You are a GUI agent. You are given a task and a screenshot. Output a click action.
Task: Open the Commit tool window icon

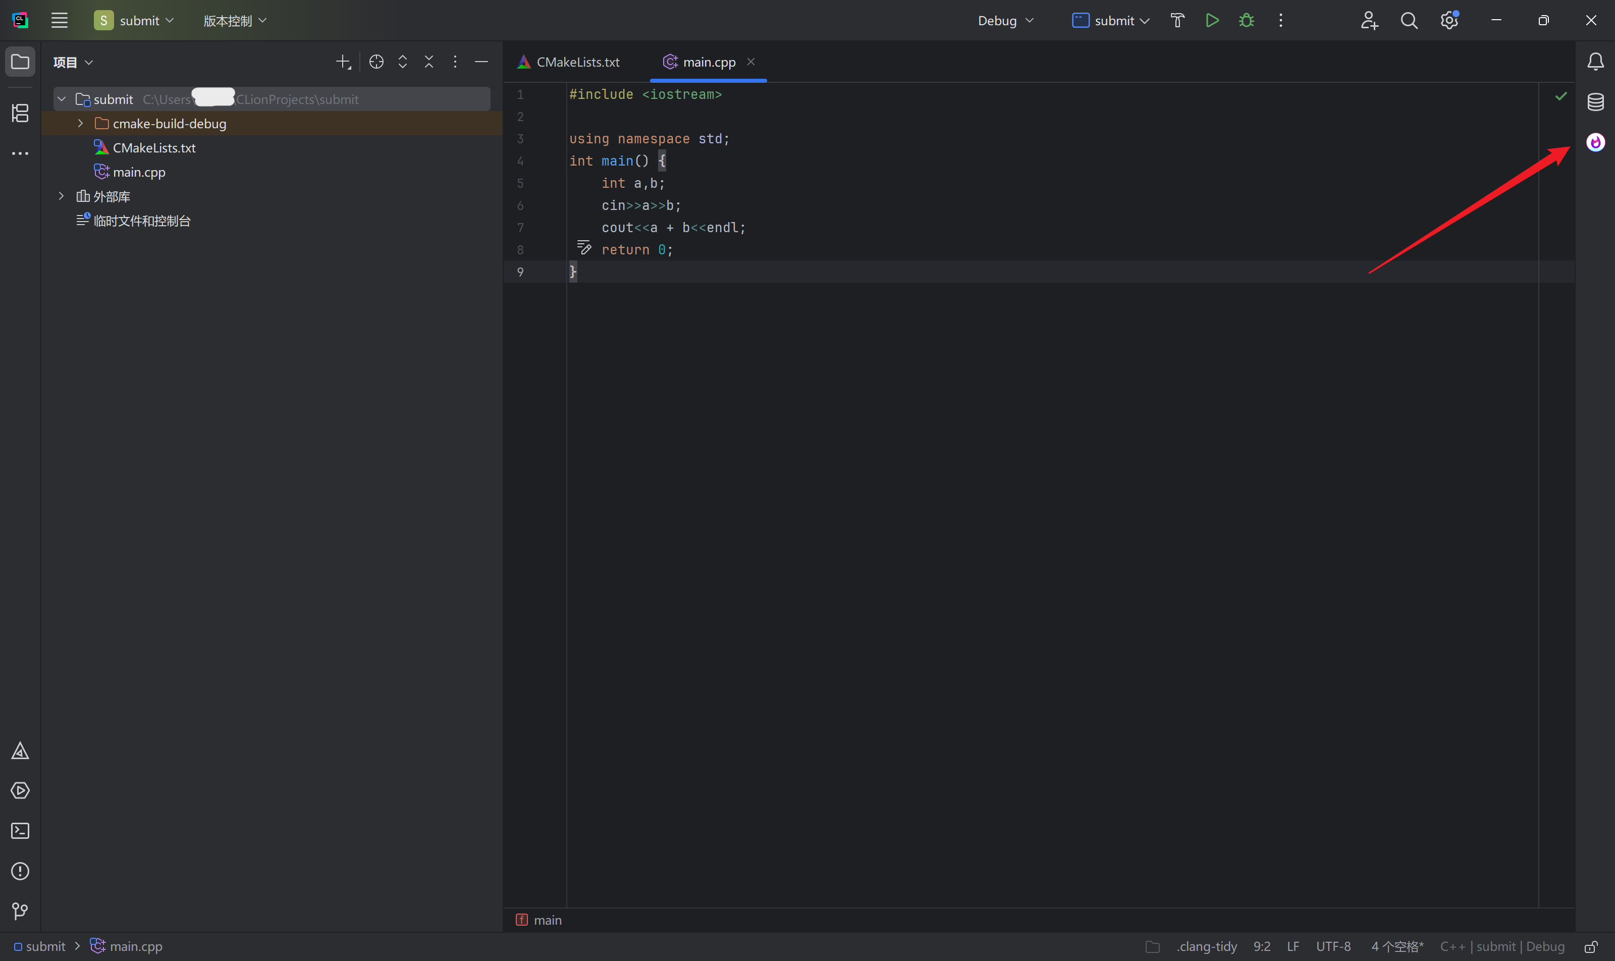(x=20, y=912)
